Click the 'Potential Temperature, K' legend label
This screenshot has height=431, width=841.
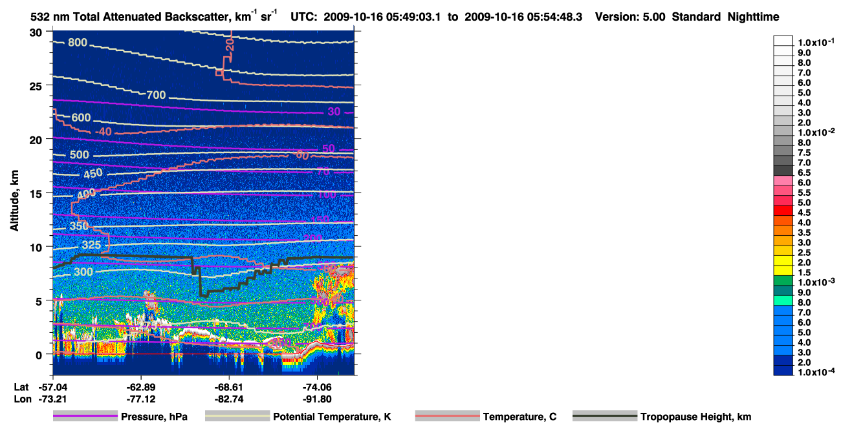tap(333, 417)
